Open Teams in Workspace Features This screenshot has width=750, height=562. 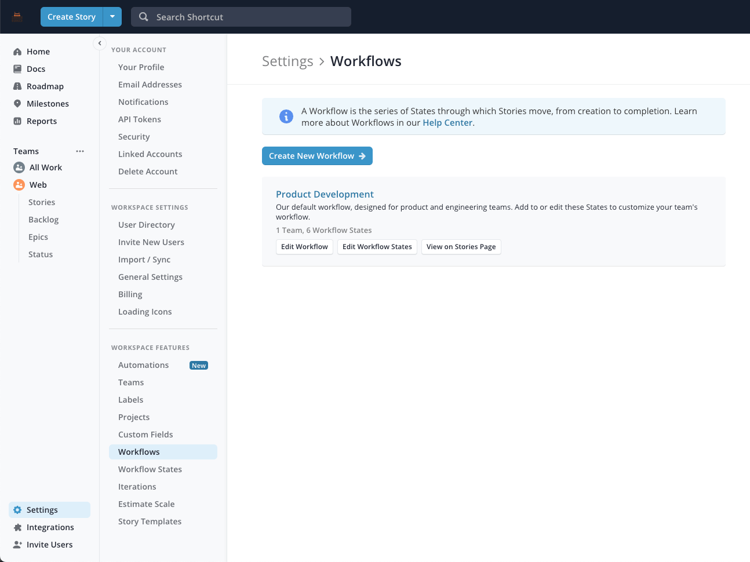click(x=131, y=382)
